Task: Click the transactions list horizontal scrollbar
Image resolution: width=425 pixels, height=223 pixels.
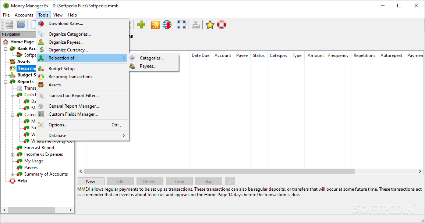Action: (219, 171)
